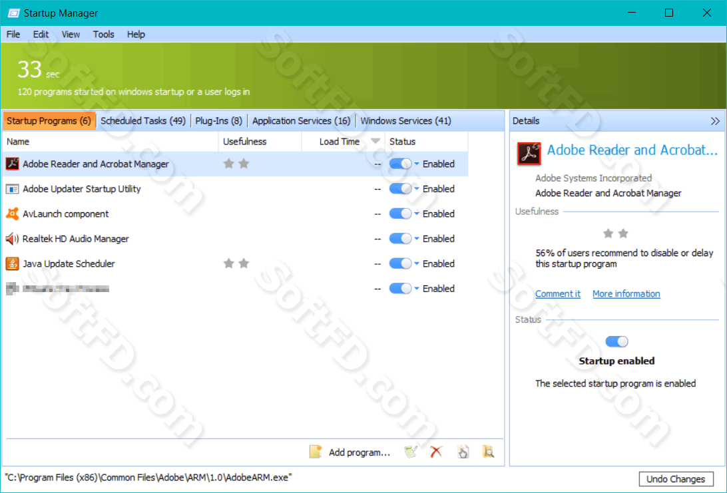Open status dropdown for Realtek HD Audio Manager
This screenshot has height=493, width=727.
(416, 239)
